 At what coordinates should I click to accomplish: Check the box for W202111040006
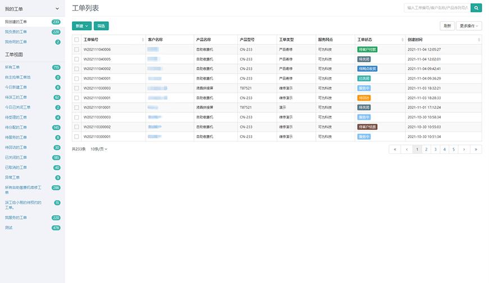coord(76,49)
